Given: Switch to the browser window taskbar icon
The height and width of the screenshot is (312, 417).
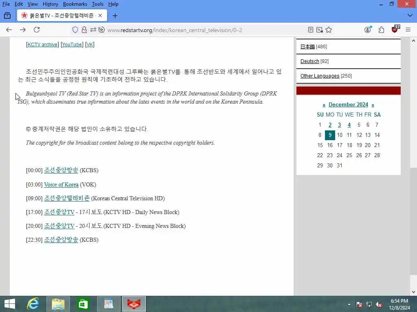Looking at the screenshot, I should point(134,304).
